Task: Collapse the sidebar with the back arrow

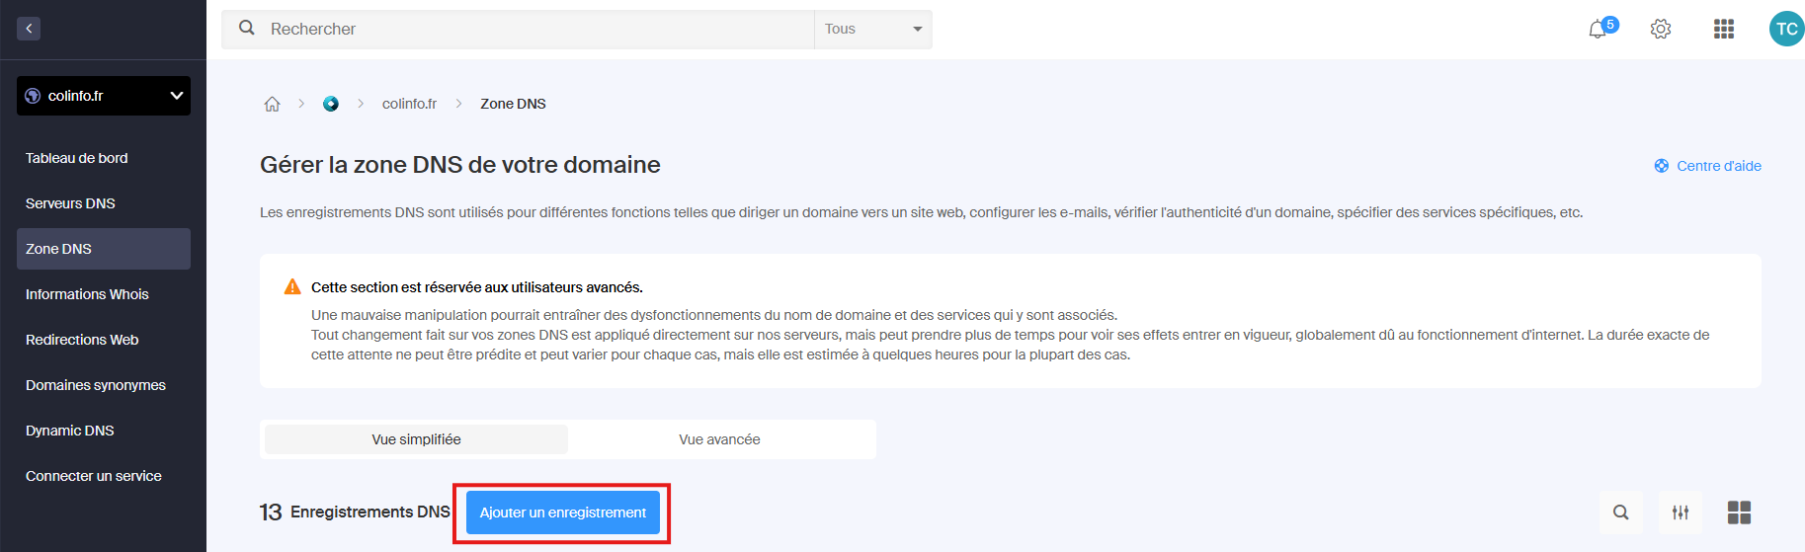Action: coord(29,29)
